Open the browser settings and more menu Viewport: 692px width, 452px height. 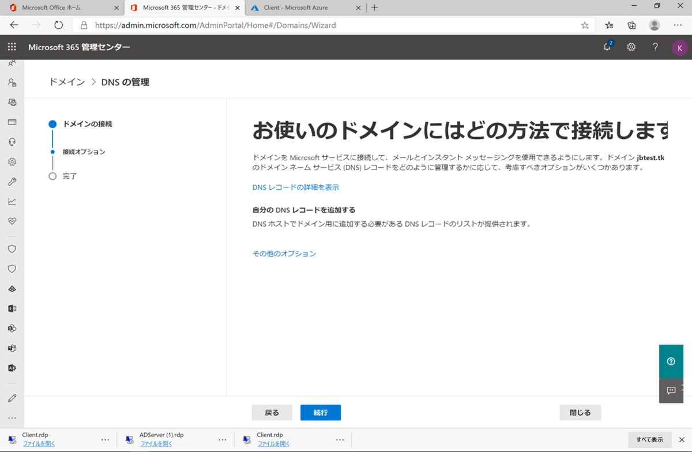(678, 25)
